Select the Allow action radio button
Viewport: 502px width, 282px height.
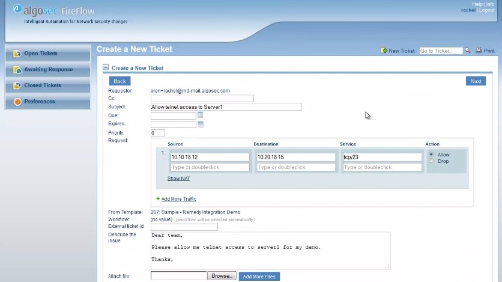431,154
